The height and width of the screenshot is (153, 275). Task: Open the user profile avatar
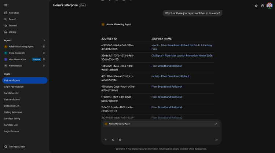(x=269, y=6)
